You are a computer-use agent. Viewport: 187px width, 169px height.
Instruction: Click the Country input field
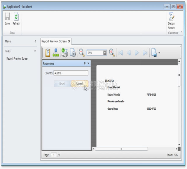point(71,73)
